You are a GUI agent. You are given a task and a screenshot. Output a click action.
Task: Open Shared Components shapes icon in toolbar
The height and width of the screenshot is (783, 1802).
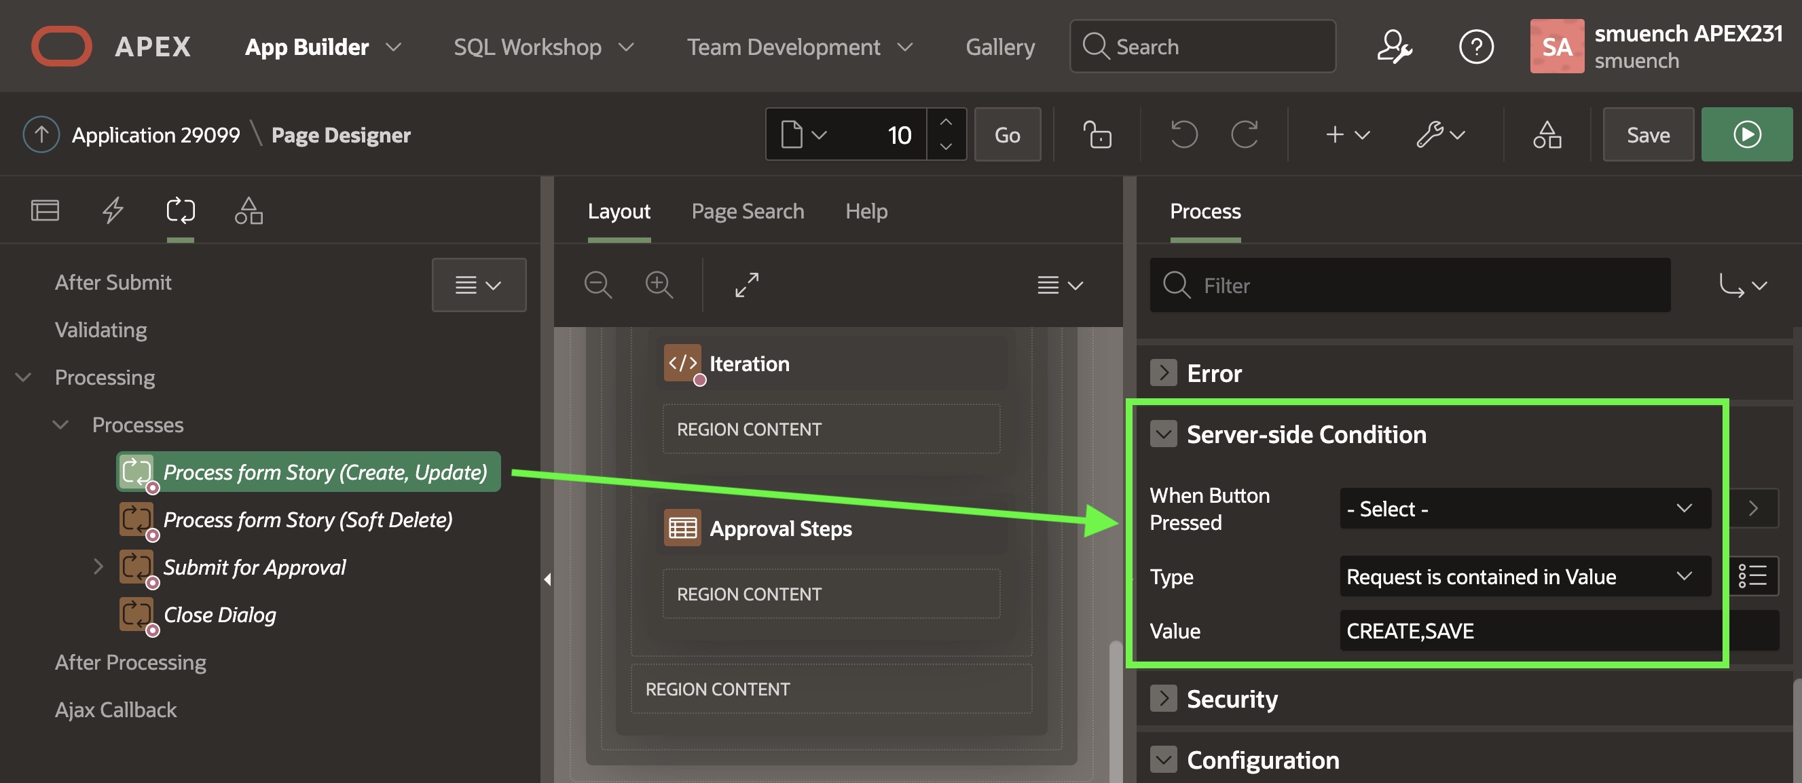click(1547, 134)
